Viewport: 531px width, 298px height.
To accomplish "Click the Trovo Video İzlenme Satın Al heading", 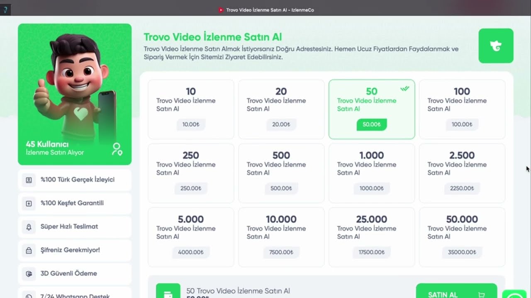I will 213,37.
